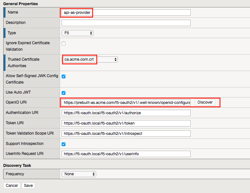Click the Description input field
Image resolution: width=250 pixels, height=193 pixels.
click(x=126, y=23)
